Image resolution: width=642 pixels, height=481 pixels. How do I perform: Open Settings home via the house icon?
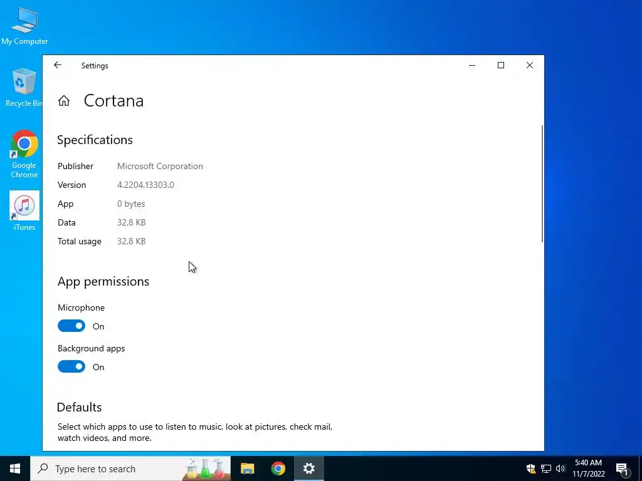point(64,101)
